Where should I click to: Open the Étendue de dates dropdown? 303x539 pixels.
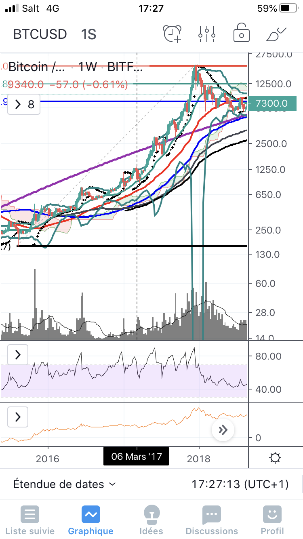tap(65, 484)
